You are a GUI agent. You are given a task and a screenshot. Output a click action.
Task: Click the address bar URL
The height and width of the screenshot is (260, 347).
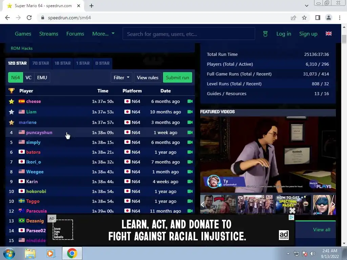pyautogui.click(x=69, y=18)
